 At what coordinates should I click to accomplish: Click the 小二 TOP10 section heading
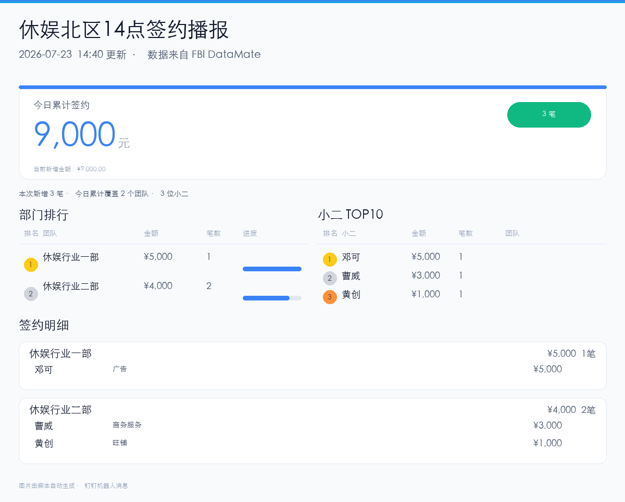coord(351,215)
